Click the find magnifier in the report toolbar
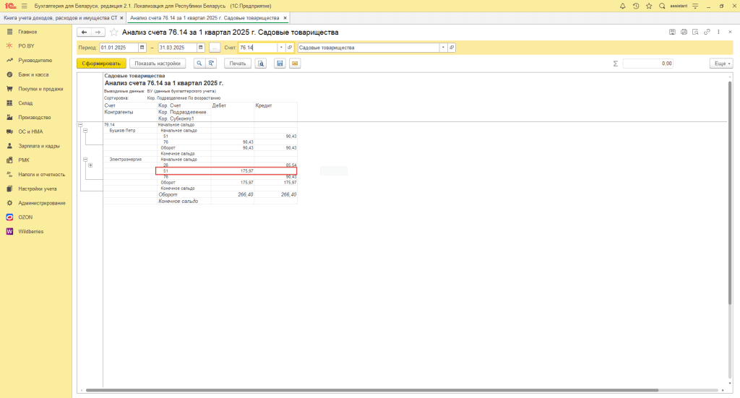Screen dimensions: 740x398 click(x=199, y=63)
